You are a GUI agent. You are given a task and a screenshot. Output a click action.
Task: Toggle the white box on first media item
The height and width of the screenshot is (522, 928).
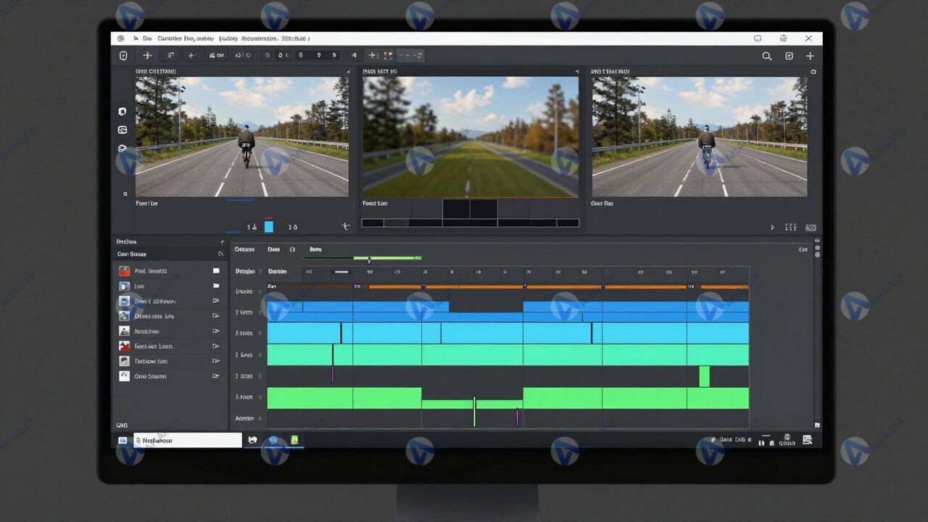[x=216, y=270]
